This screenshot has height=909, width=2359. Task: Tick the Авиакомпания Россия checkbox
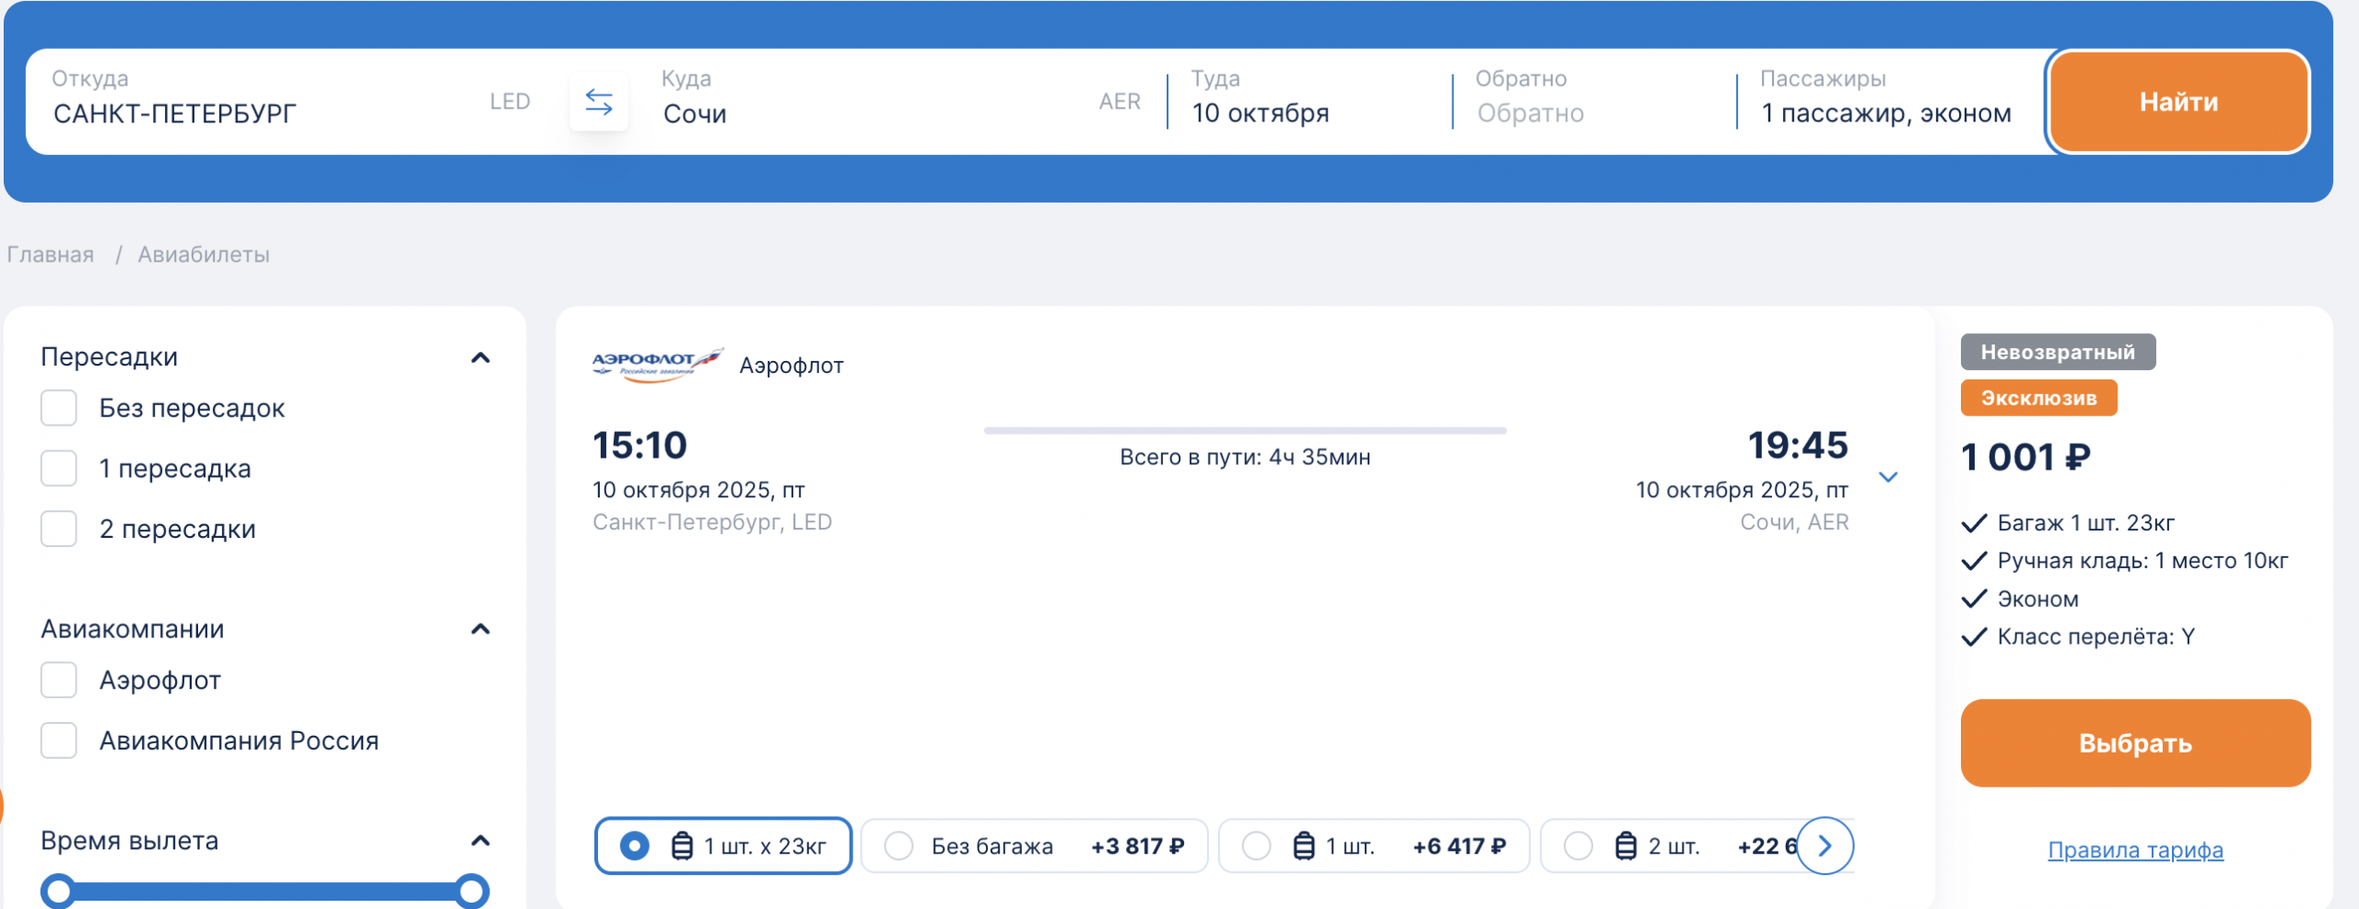point(59,740)
